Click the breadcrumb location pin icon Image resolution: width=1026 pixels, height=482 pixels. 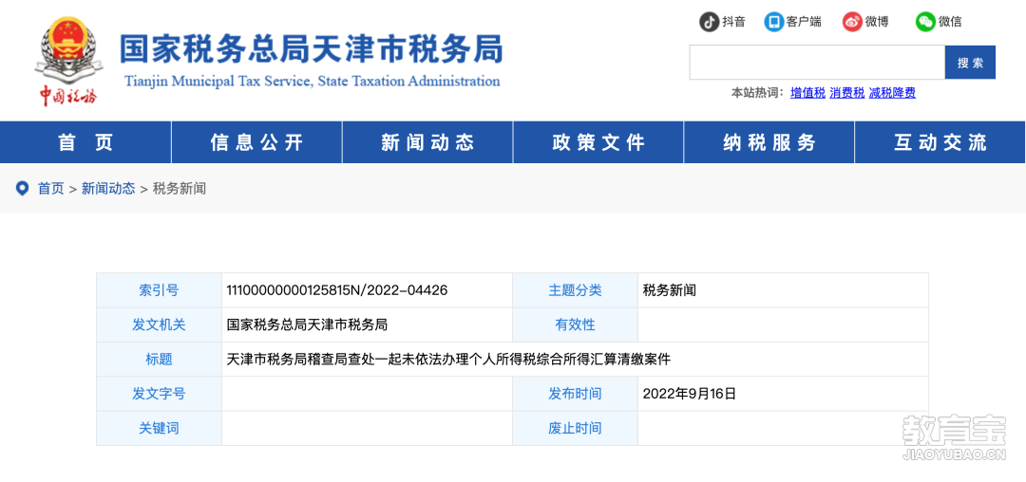[22, 189]
